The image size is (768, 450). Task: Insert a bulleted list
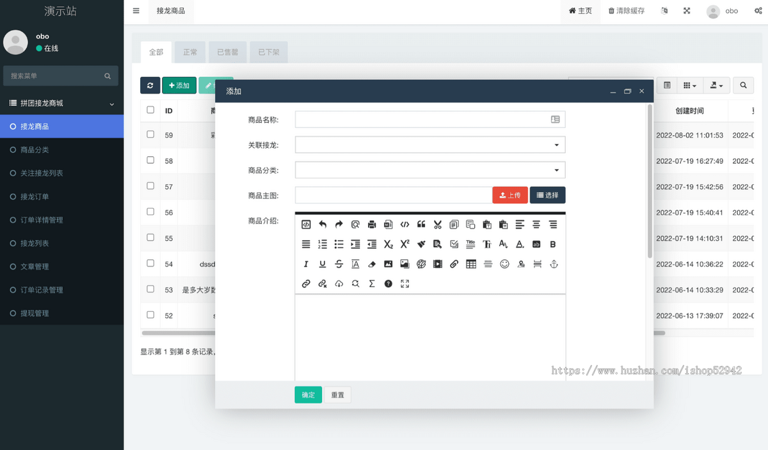[339, 245]
